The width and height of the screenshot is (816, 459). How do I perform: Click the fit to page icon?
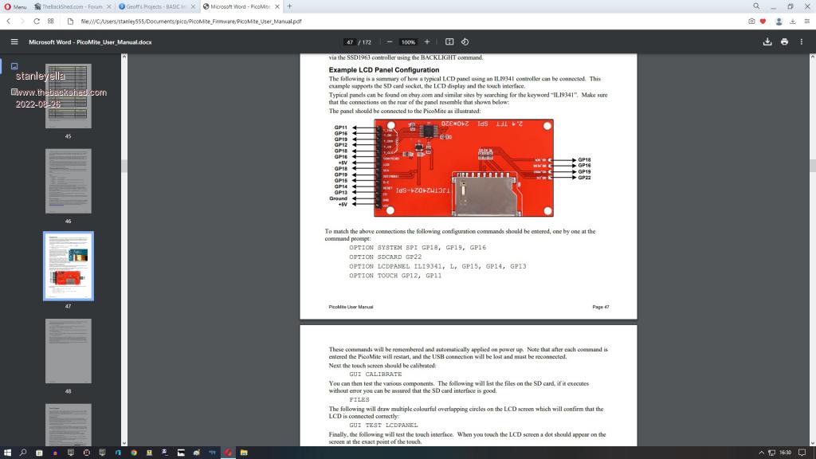(449, 41)
